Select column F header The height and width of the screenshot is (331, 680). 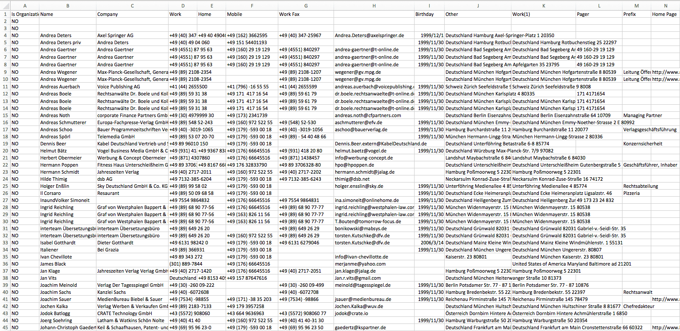coord(252,6)
